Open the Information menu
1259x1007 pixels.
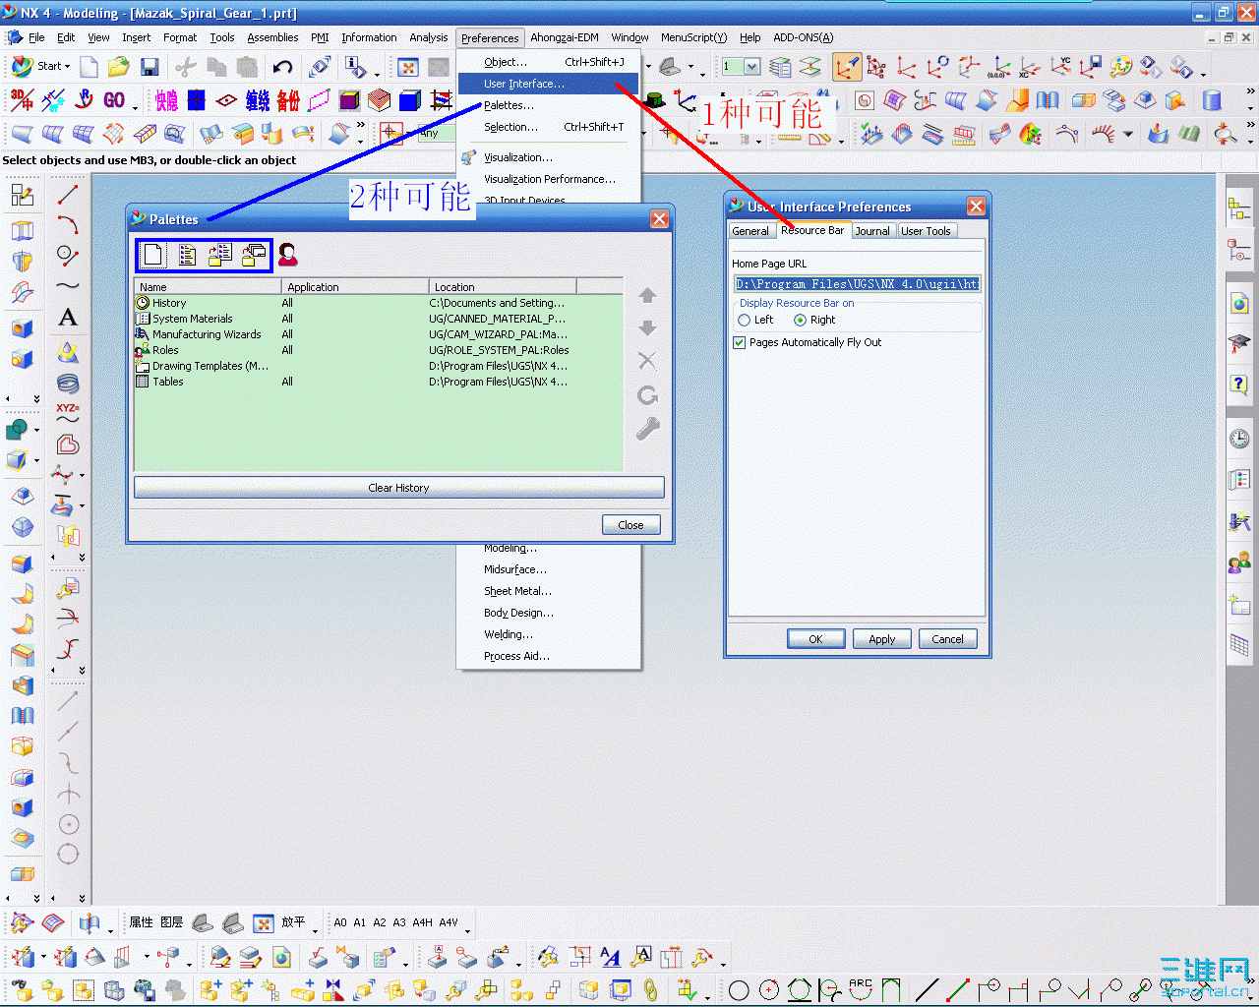[x=369, y=38]
